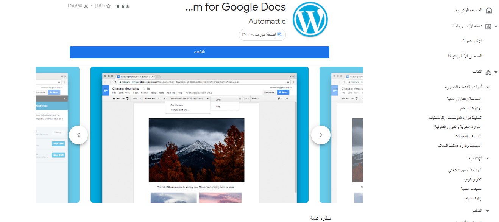Collapse the التعليم group arrow
This screenshot has width=499, height=222.
(x=488, y=211)
